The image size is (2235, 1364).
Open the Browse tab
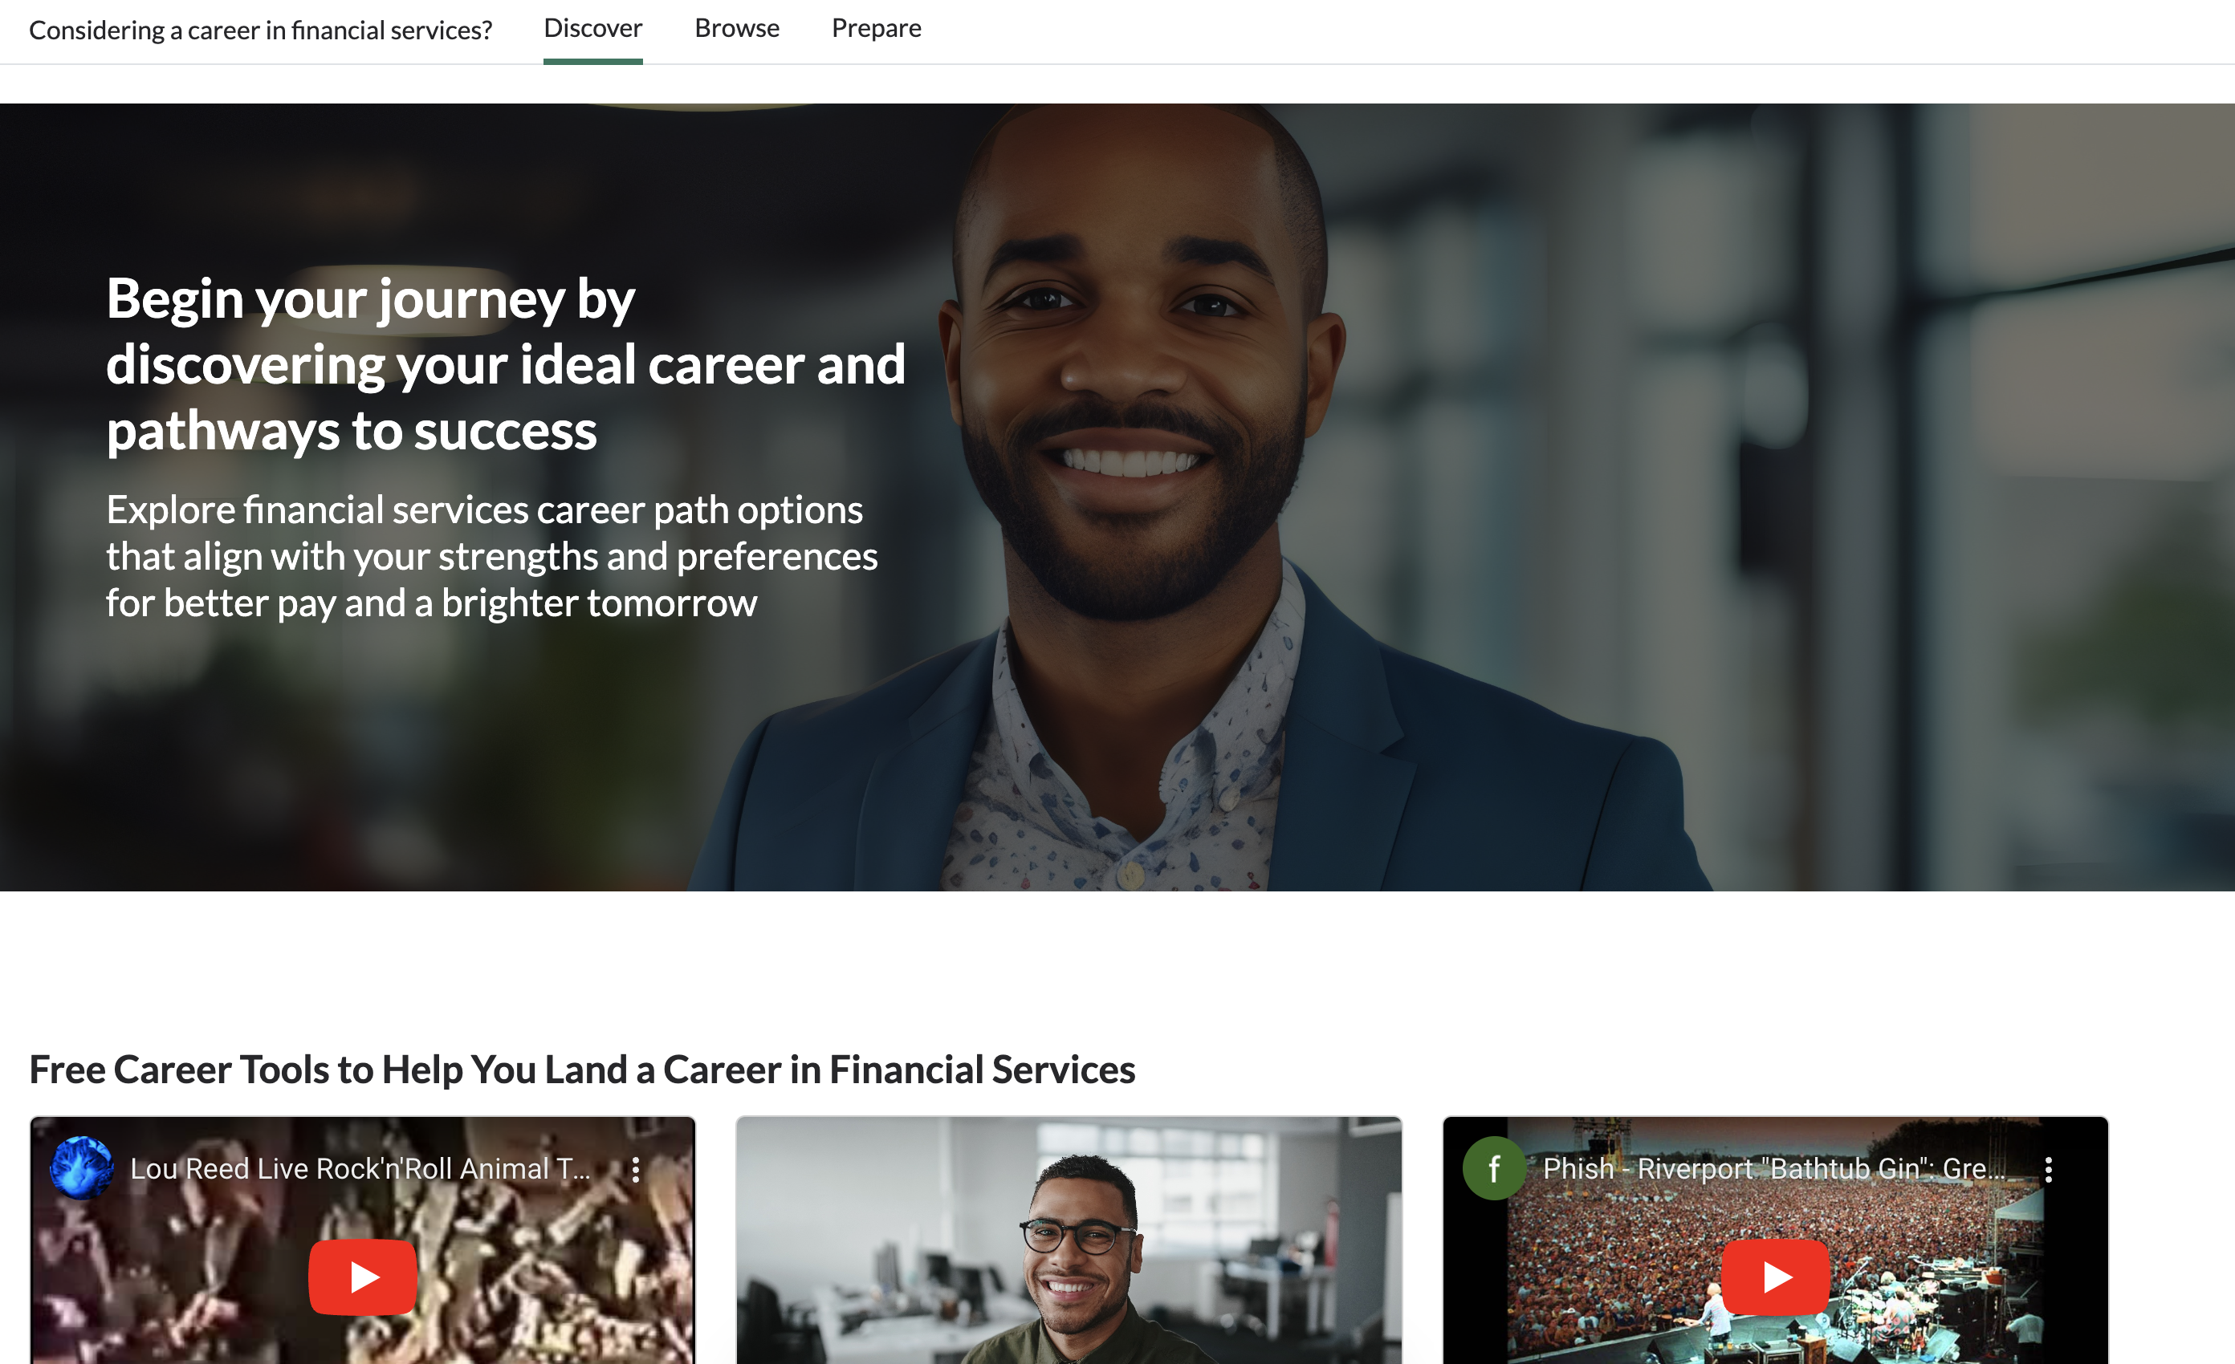(x=736, y=28)
